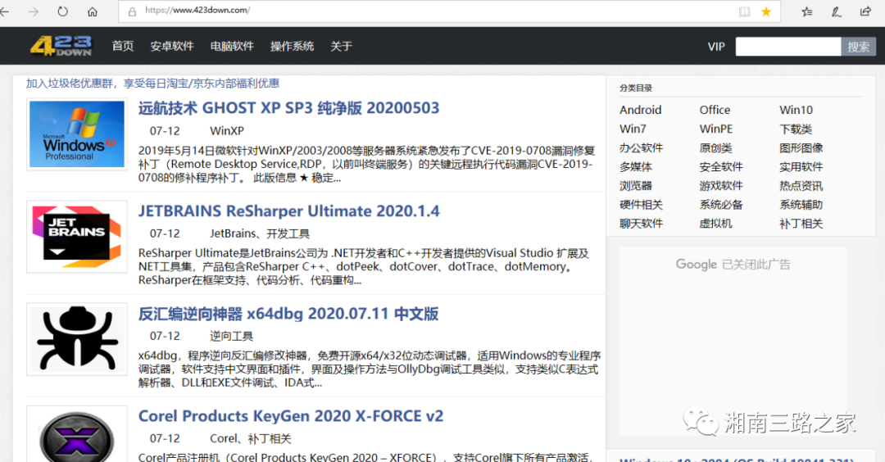Image resolution: width=885 pixels, height=462 pixels.
Task: Click the browser forward arrow
Action: coord(34,11)
